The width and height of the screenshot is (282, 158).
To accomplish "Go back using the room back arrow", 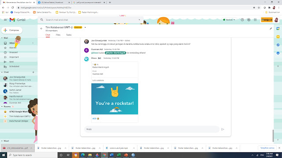I will pos(41,29).
